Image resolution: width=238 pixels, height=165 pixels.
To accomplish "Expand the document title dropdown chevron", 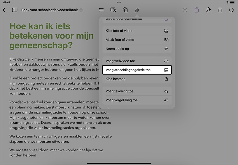I will pos(81,10).
